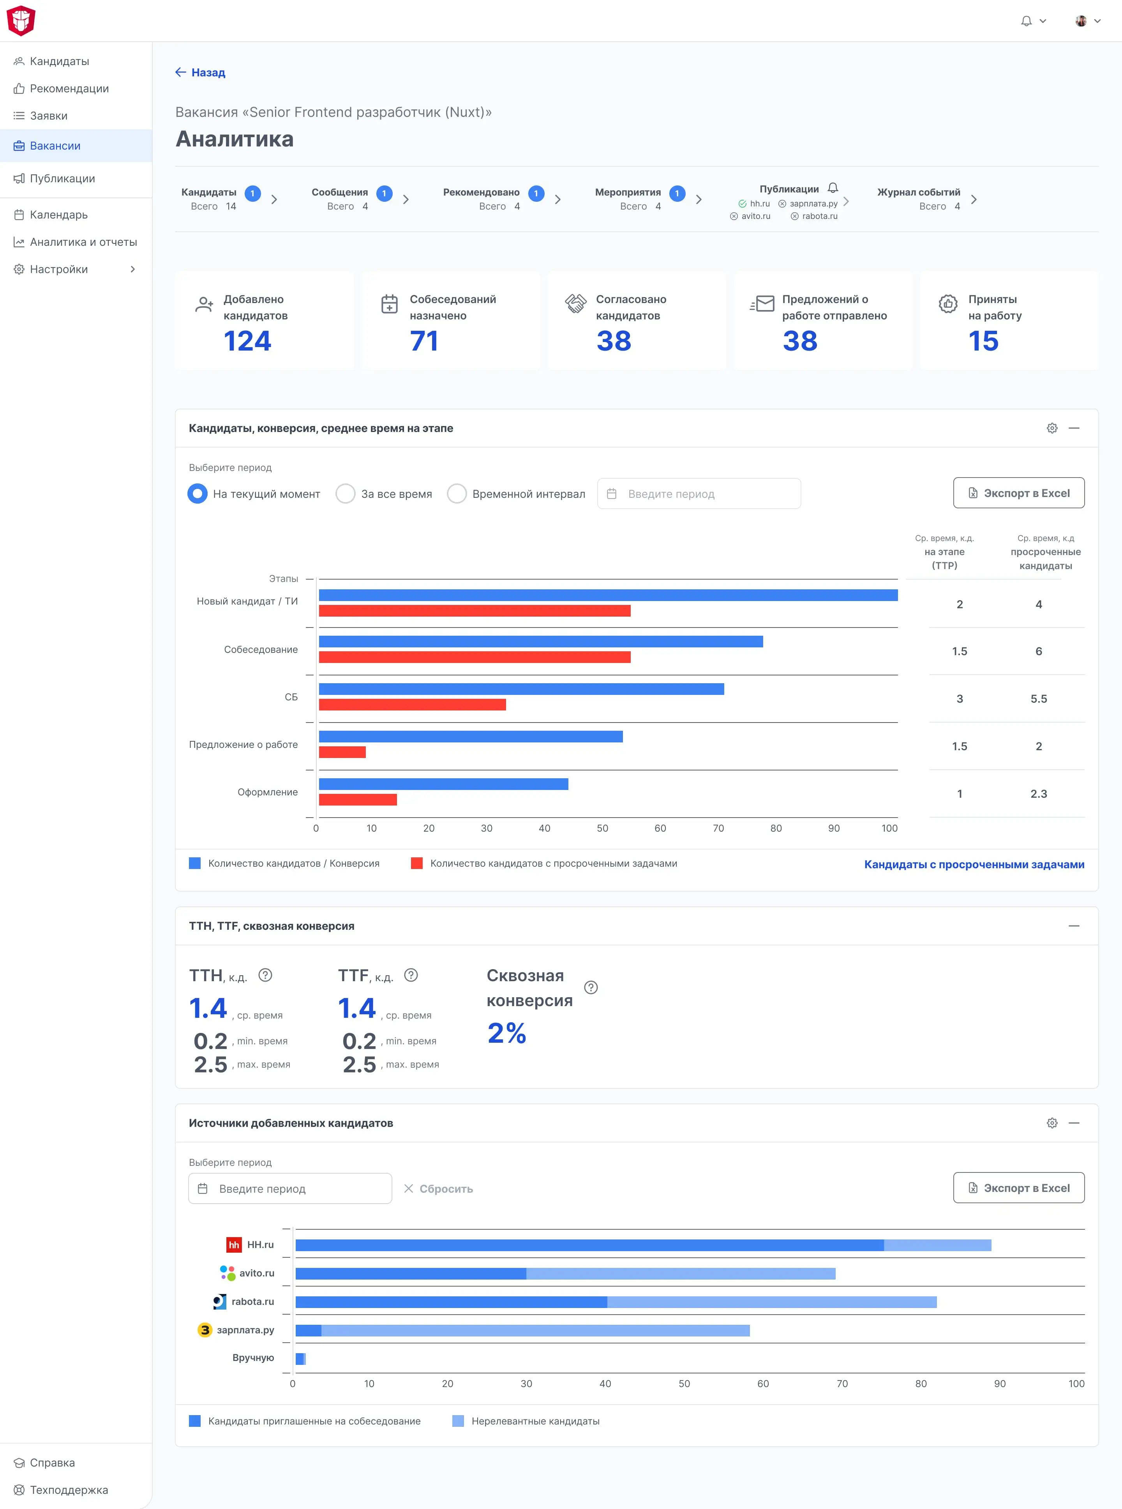Click the red shield logo icon

click(21, 20)
